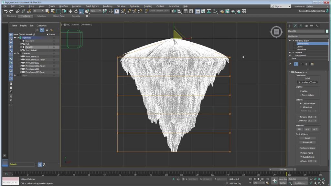Expand the Displace modifier in the stack

coord(293,52)
